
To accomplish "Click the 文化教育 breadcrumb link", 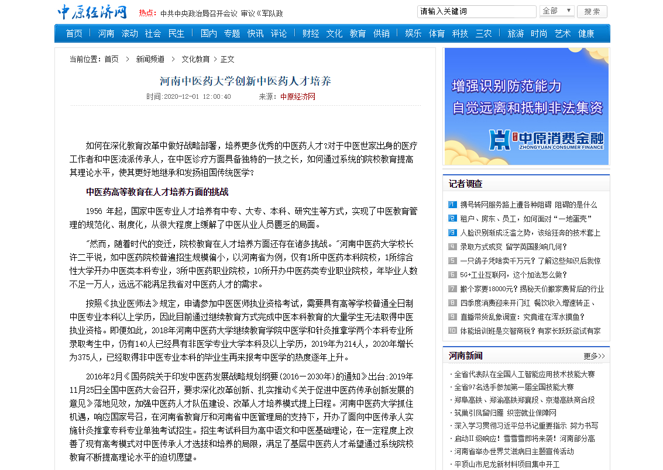I will click(x=195, y=59).
